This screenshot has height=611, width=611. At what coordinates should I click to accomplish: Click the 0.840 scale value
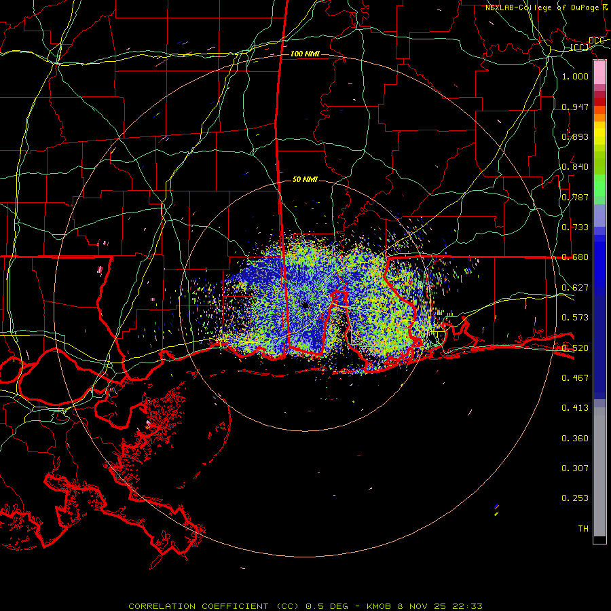click(575, 167)
